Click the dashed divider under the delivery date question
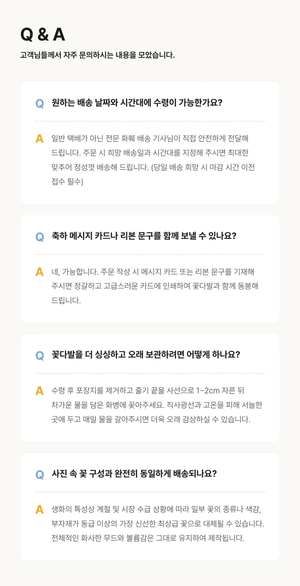 coord(150,121)
